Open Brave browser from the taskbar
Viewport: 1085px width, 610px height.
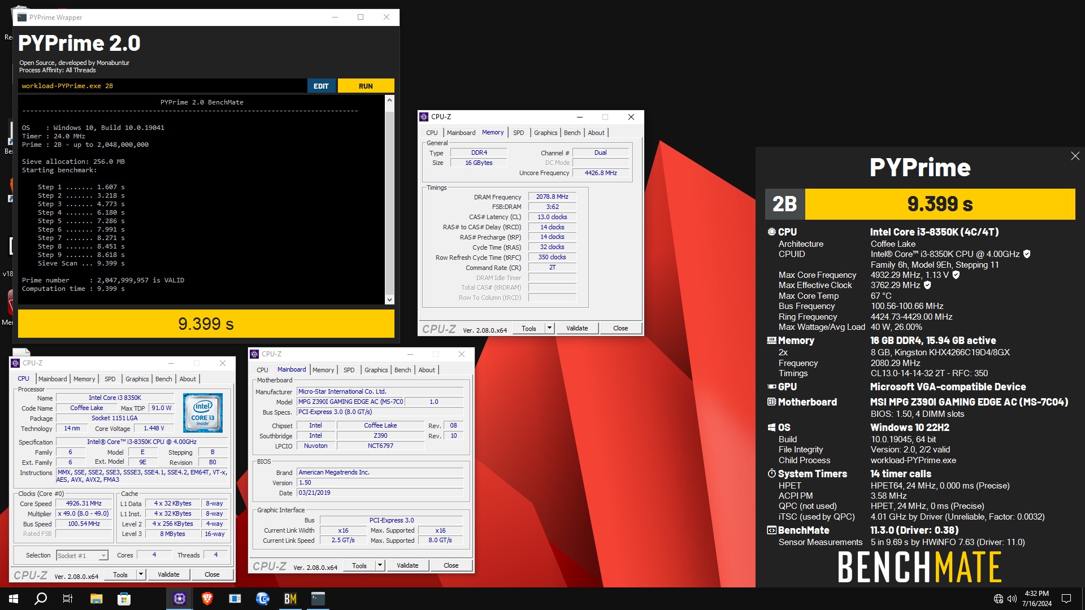pos(207,599)
